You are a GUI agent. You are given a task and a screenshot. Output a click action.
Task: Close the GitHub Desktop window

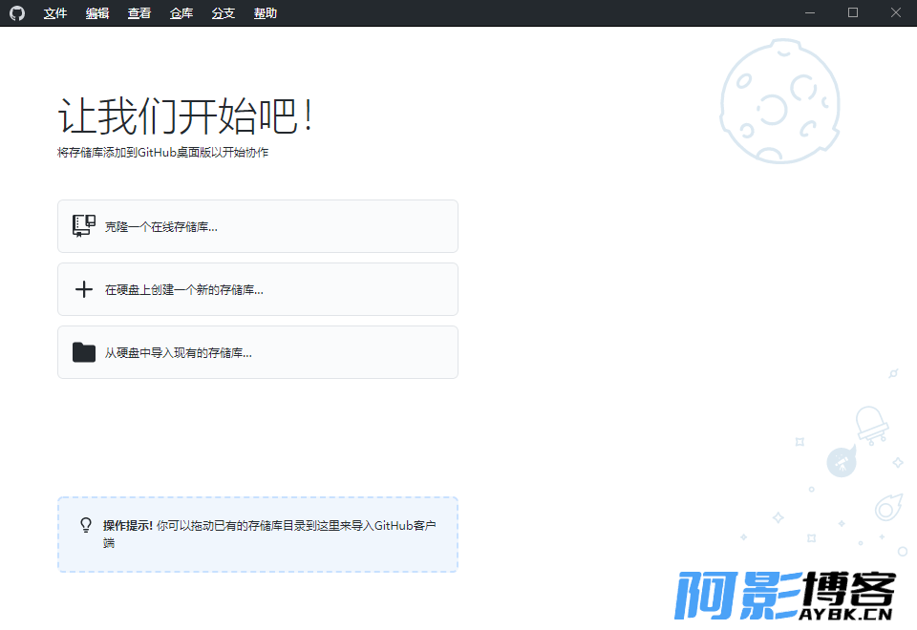[895, 12]
